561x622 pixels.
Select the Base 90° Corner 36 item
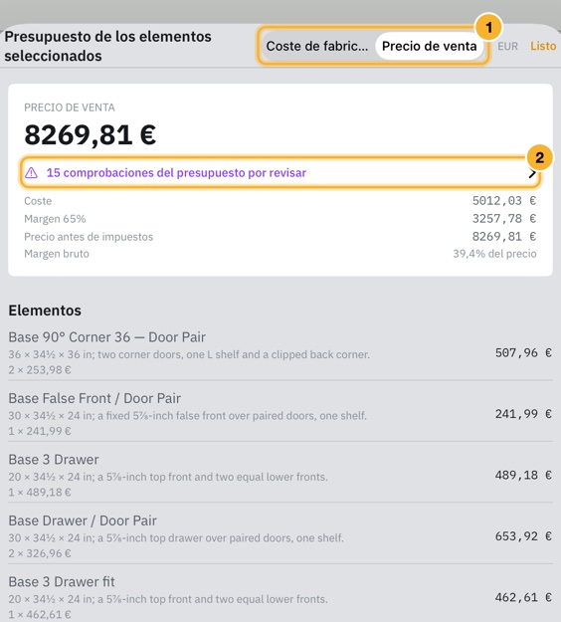click(x=280, y=352)
